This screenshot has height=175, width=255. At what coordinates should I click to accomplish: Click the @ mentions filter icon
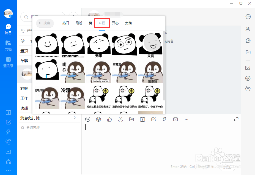[x=23, y=40]
